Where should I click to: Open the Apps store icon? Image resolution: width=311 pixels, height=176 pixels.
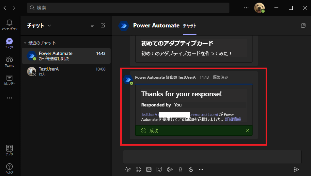click(9, 150)
